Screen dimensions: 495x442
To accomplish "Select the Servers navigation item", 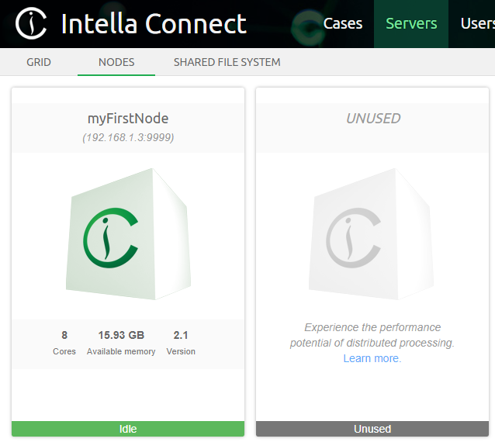I will coord(411,23).
